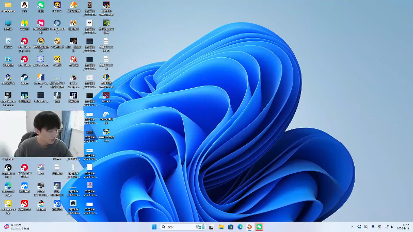
Task: Select the Dota 2 desktop shortcut
Action: click(106, 95)
